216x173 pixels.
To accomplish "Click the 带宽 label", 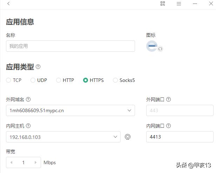I will [11, 152].
